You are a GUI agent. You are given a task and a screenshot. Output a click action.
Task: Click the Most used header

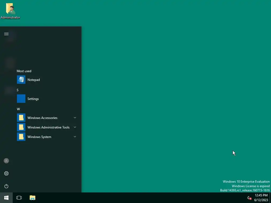coord(24,71)
